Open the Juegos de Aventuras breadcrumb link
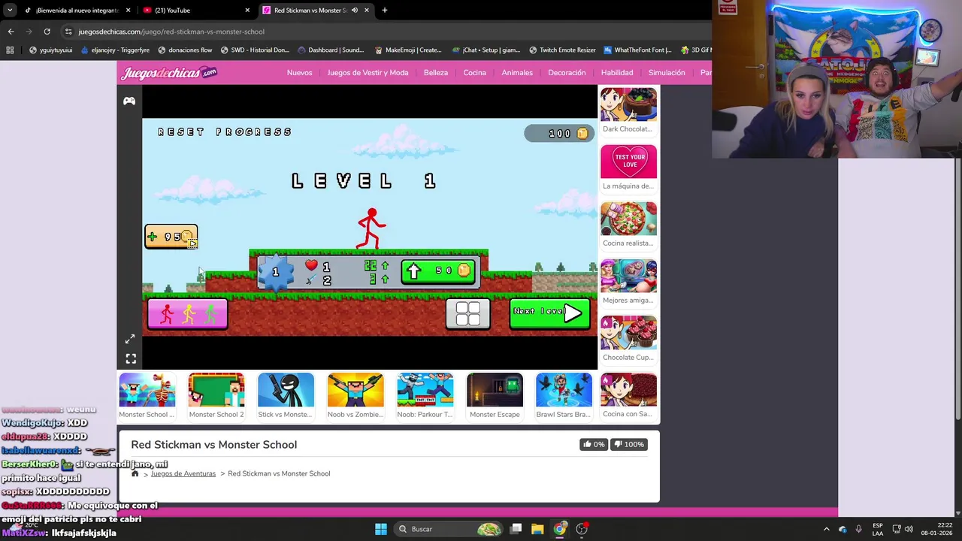 pyautogui.click(x=183, y=473)
